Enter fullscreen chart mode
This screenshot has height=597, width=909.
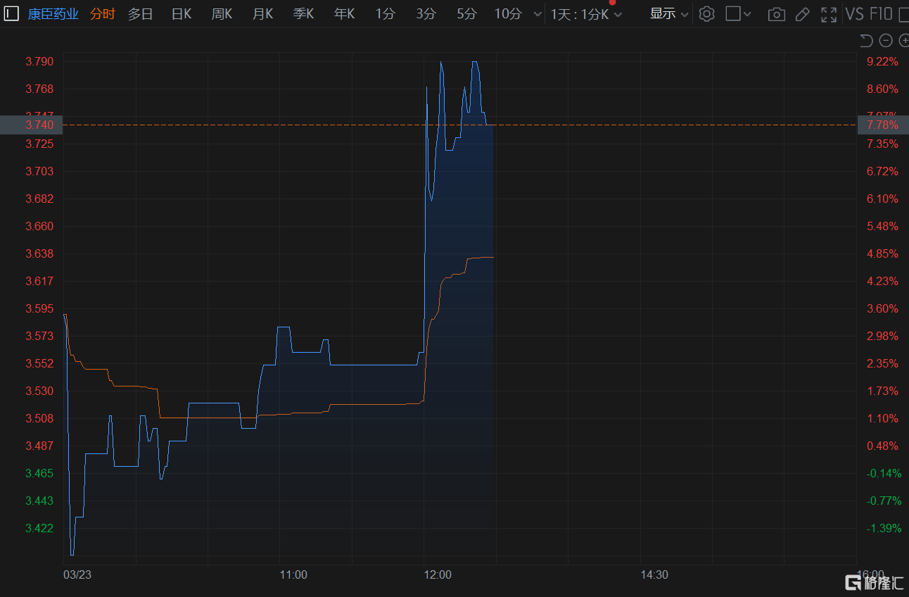829,14
